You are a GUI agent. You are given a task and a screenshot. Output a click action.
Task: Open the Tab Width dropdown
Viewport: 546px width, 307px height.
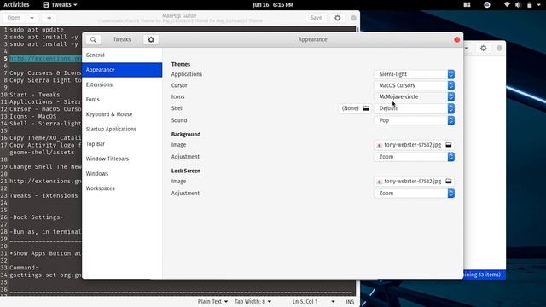coord(253,301)
